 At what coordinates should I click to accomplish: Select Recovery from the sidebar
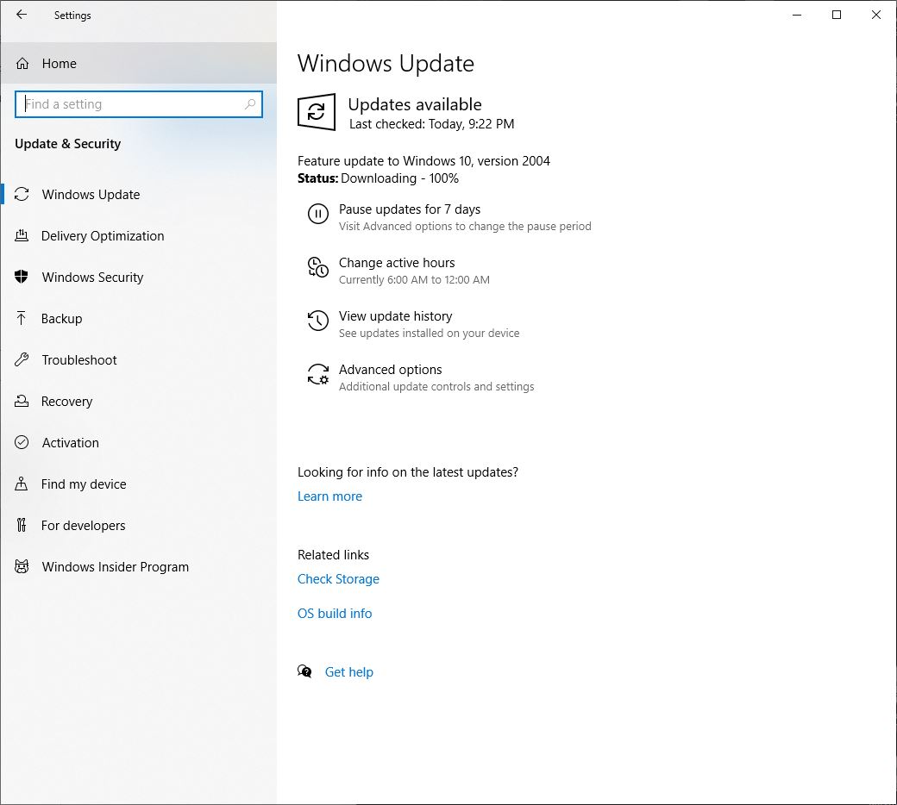pos(139,401)
